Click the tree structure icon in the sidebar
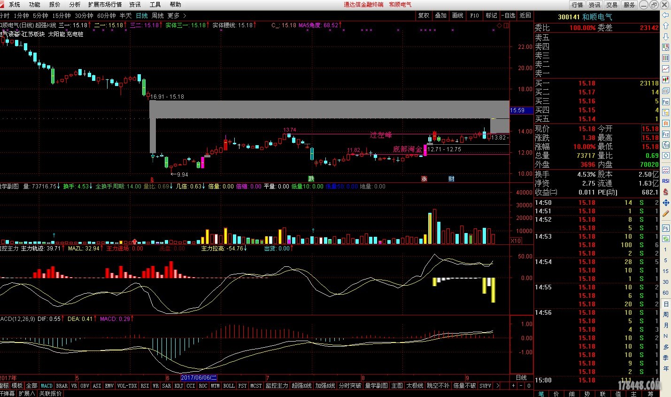671x397 pixels. (x=665, y=112)
